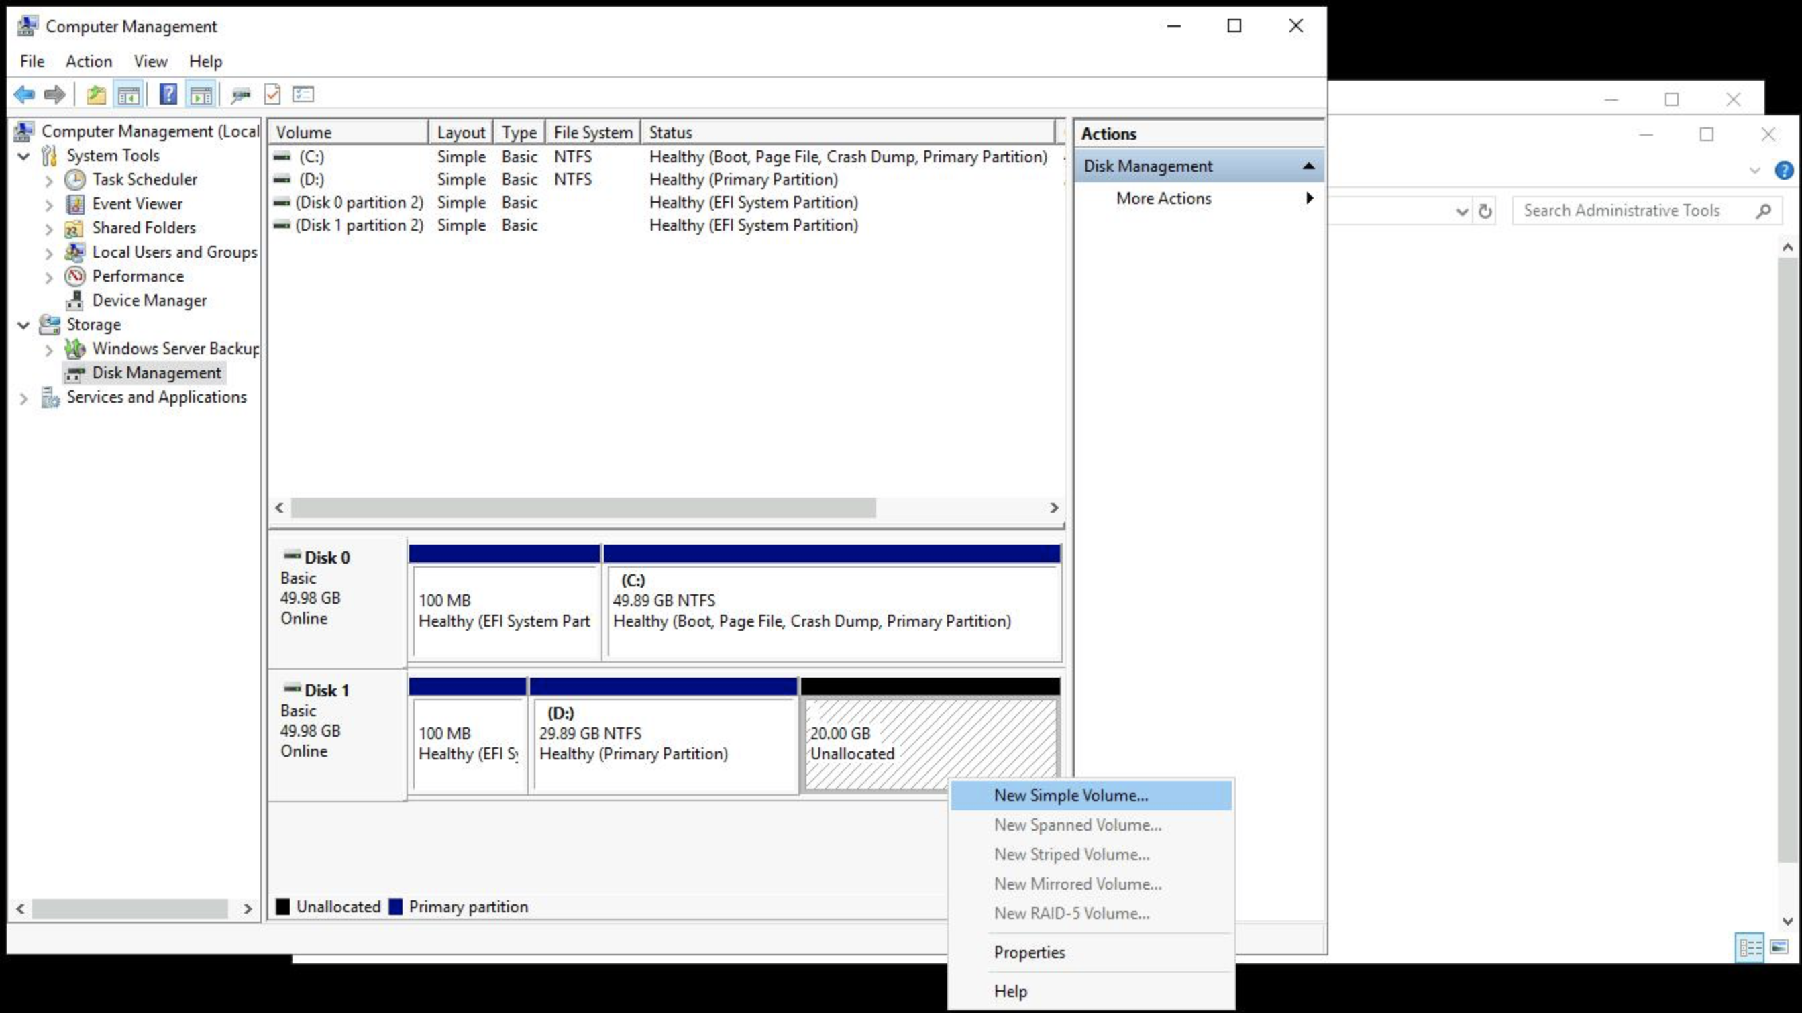This screenshot has width=1802, height=1013.
Task: Collapse the System Tools node
Action: 23,156
